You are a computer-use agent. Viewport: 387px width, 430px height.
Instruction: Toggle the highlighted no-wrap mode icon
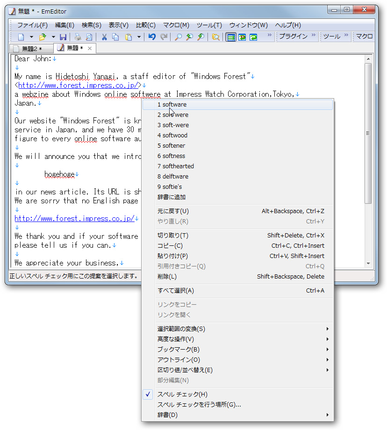click(x=231, y=37)
